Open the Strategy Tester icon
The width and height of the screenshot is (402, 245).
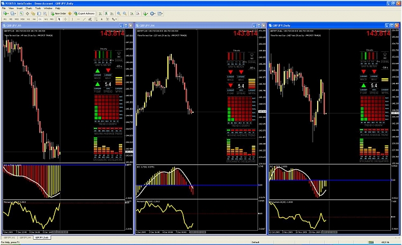pyautogui.click(x=45, y=13)
